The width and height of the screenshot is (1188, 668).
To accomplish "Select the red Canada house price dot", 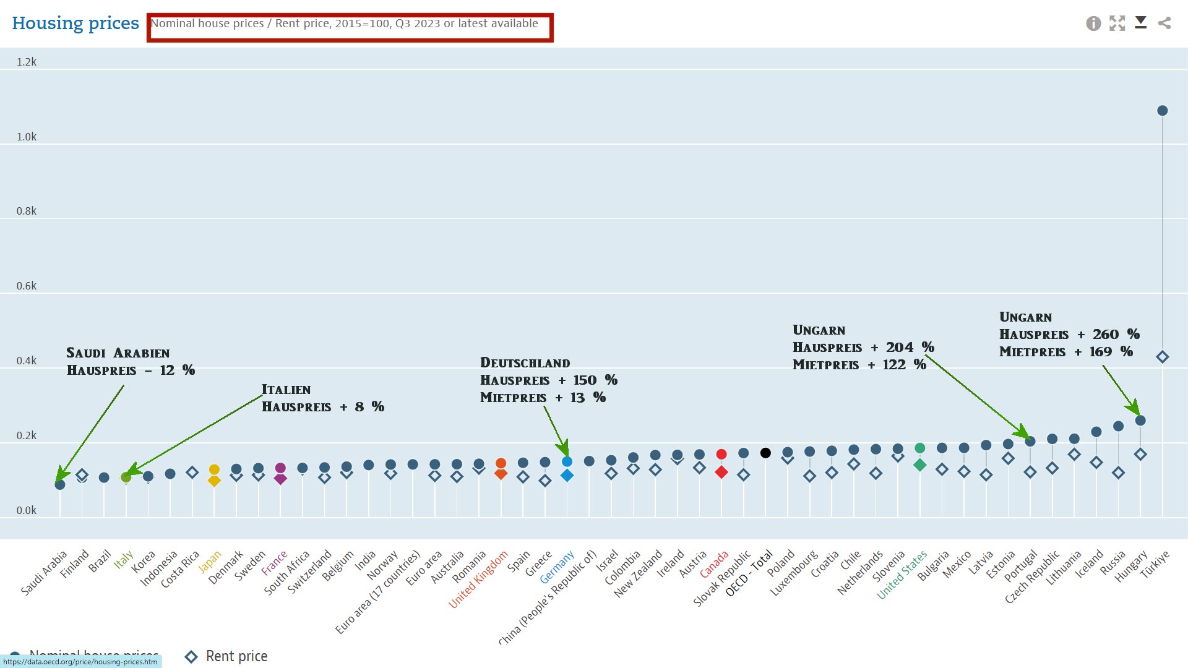I will tap(721, 455).
